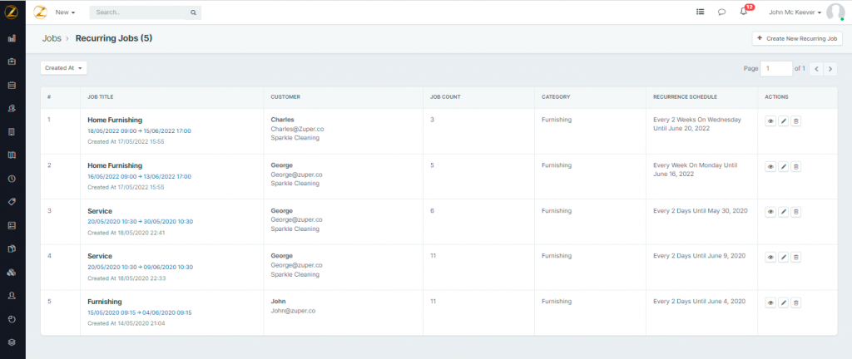
Task: Open the John Mc Keever account dropdown
Action: coord(795,12)
